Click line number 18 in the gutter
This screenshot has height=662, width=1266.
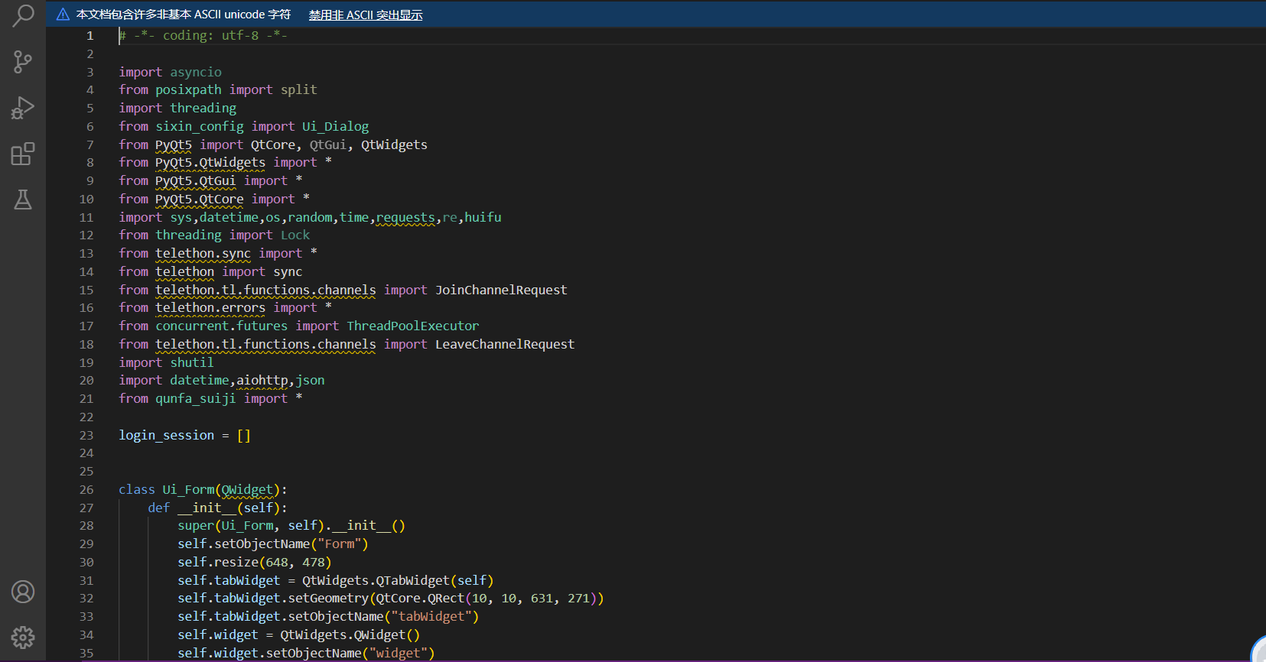point(86,344)
